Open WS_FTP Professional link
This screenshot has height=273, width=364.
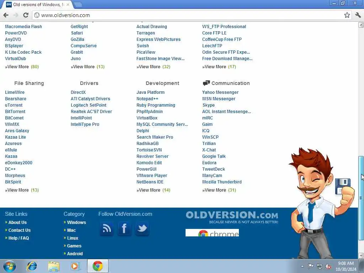tap(224, 27)
